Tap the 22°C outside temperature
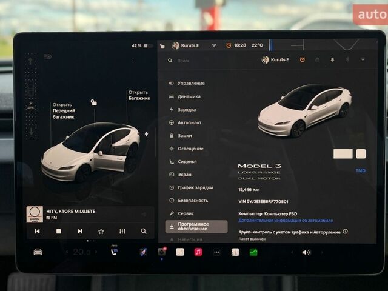The width and height of the screenshot is (388, 291). coord(257,45)
